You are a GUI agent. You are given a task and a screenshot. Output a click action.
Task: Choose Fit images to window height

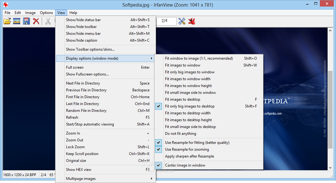pos(209,86)
